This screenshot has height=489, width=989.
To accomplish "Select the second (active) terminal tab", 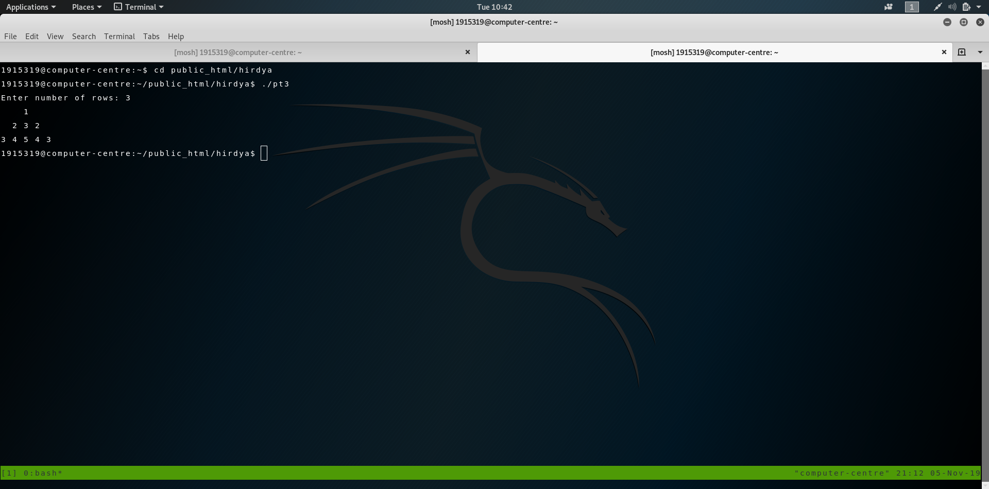I will [x=714, y=52].
